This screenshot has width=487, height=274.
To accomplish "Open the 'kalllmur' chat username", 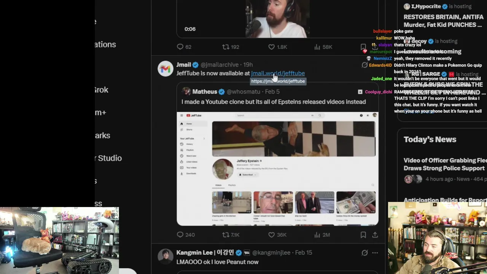I will pos(384,38).
